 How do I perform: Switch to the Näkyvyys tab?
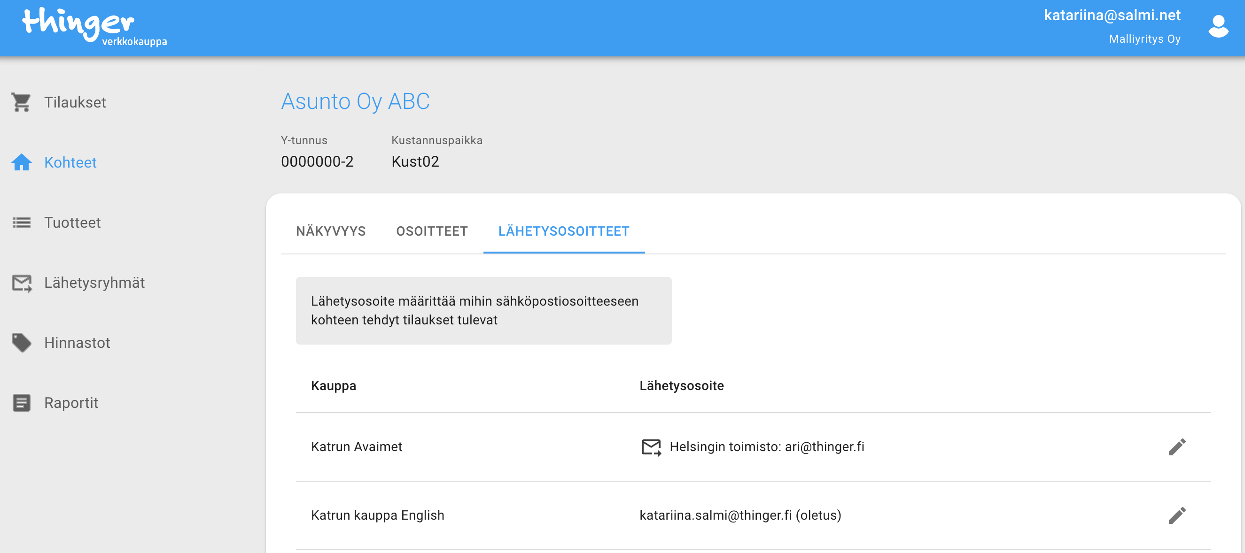[x=331, y=231]
